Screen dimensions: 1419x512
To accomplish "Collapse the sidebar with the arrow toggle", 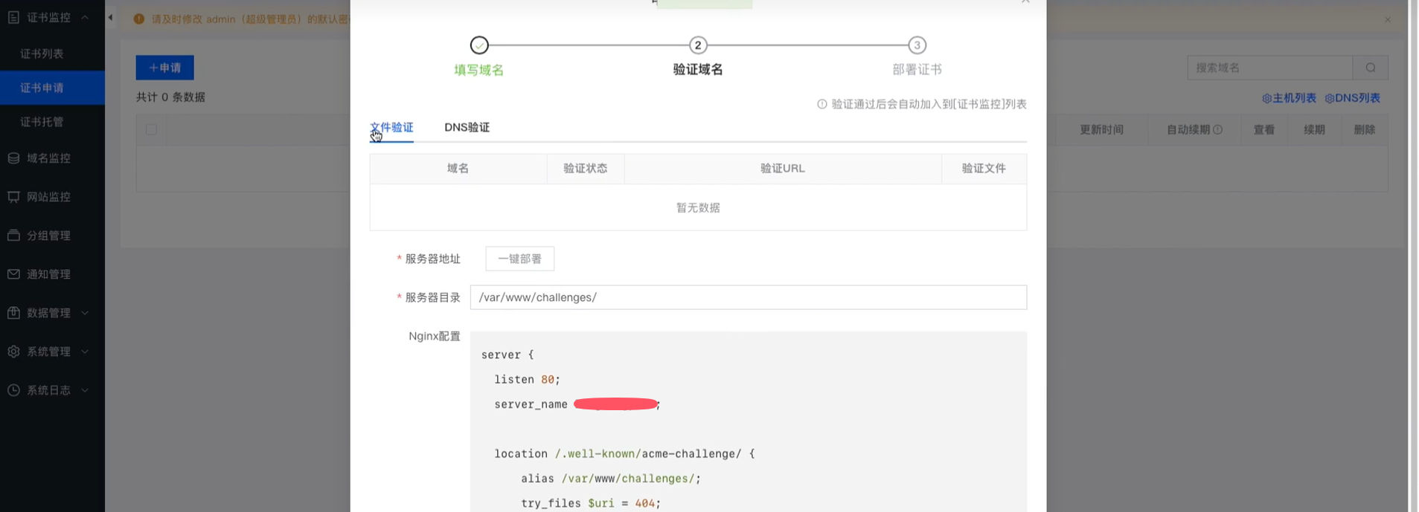I will (x=110, y=17).
